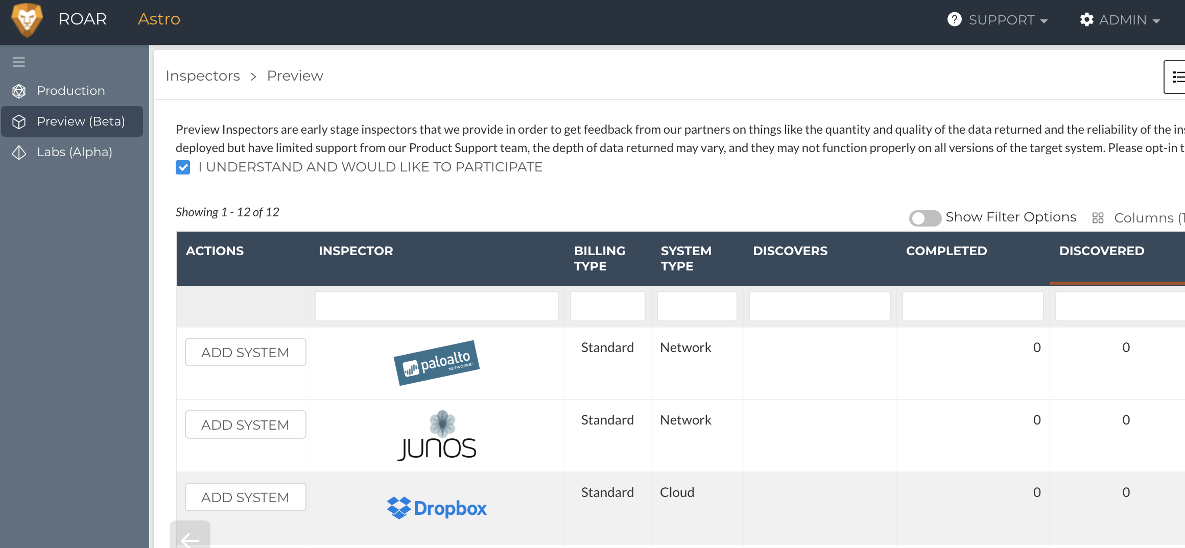Sort by the Discovered column header
Viewport: 1185px width, 548px height.
click(1102, 251)
